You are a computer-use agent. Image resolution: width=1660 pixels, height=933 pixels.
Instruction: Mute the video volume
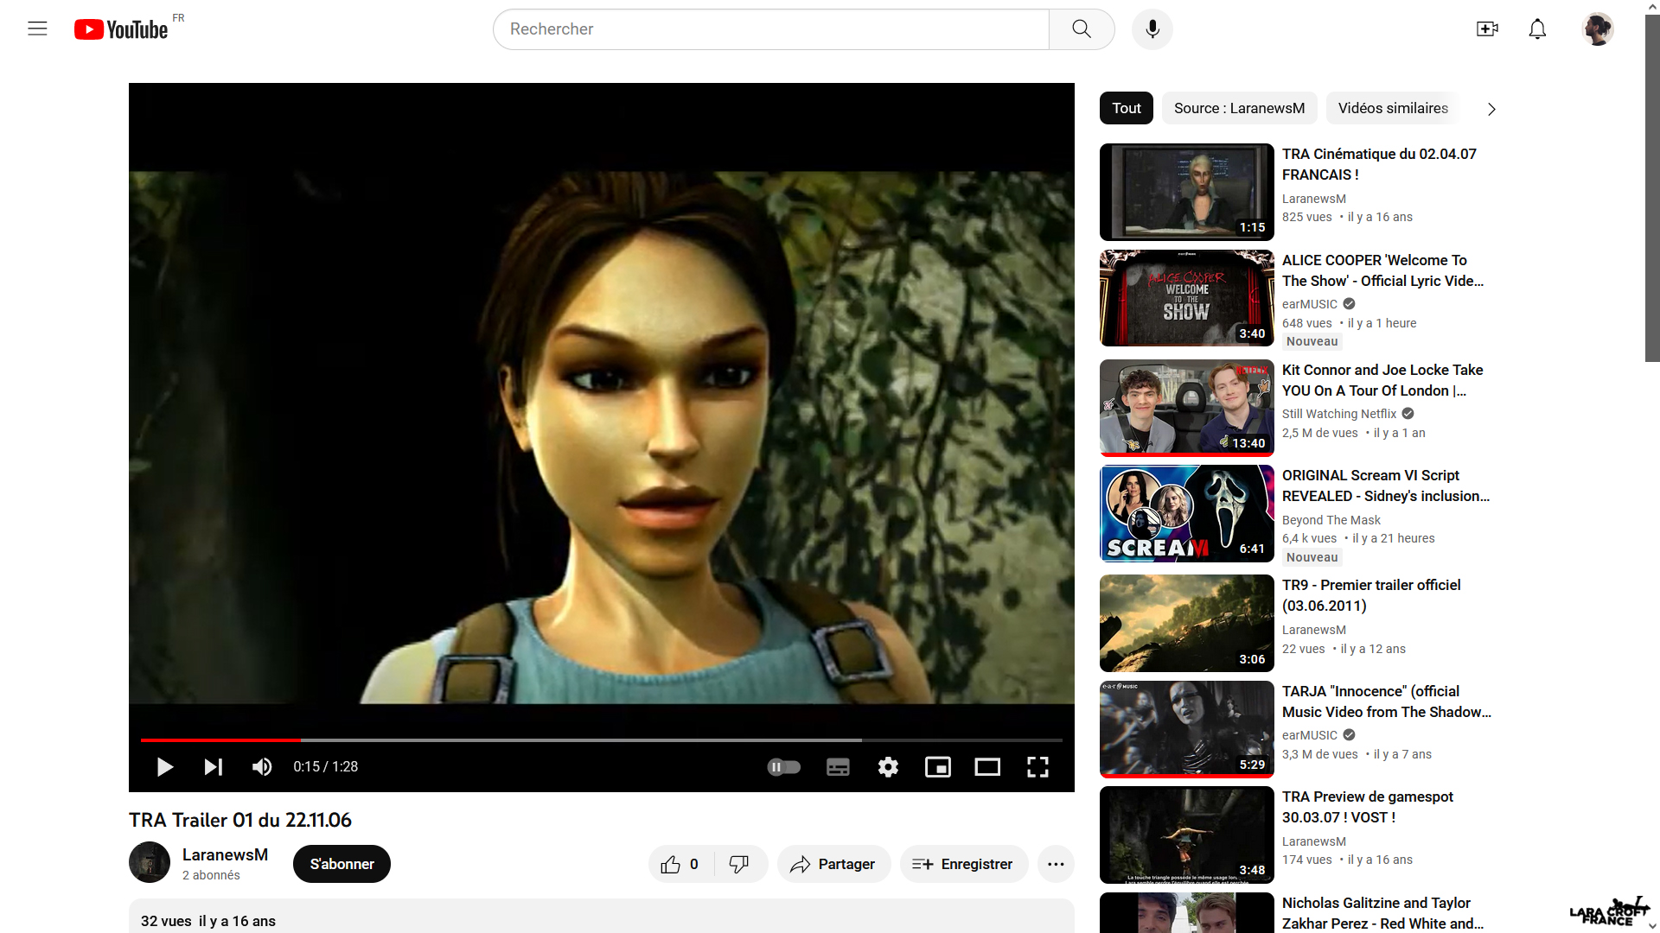[262, 767]
